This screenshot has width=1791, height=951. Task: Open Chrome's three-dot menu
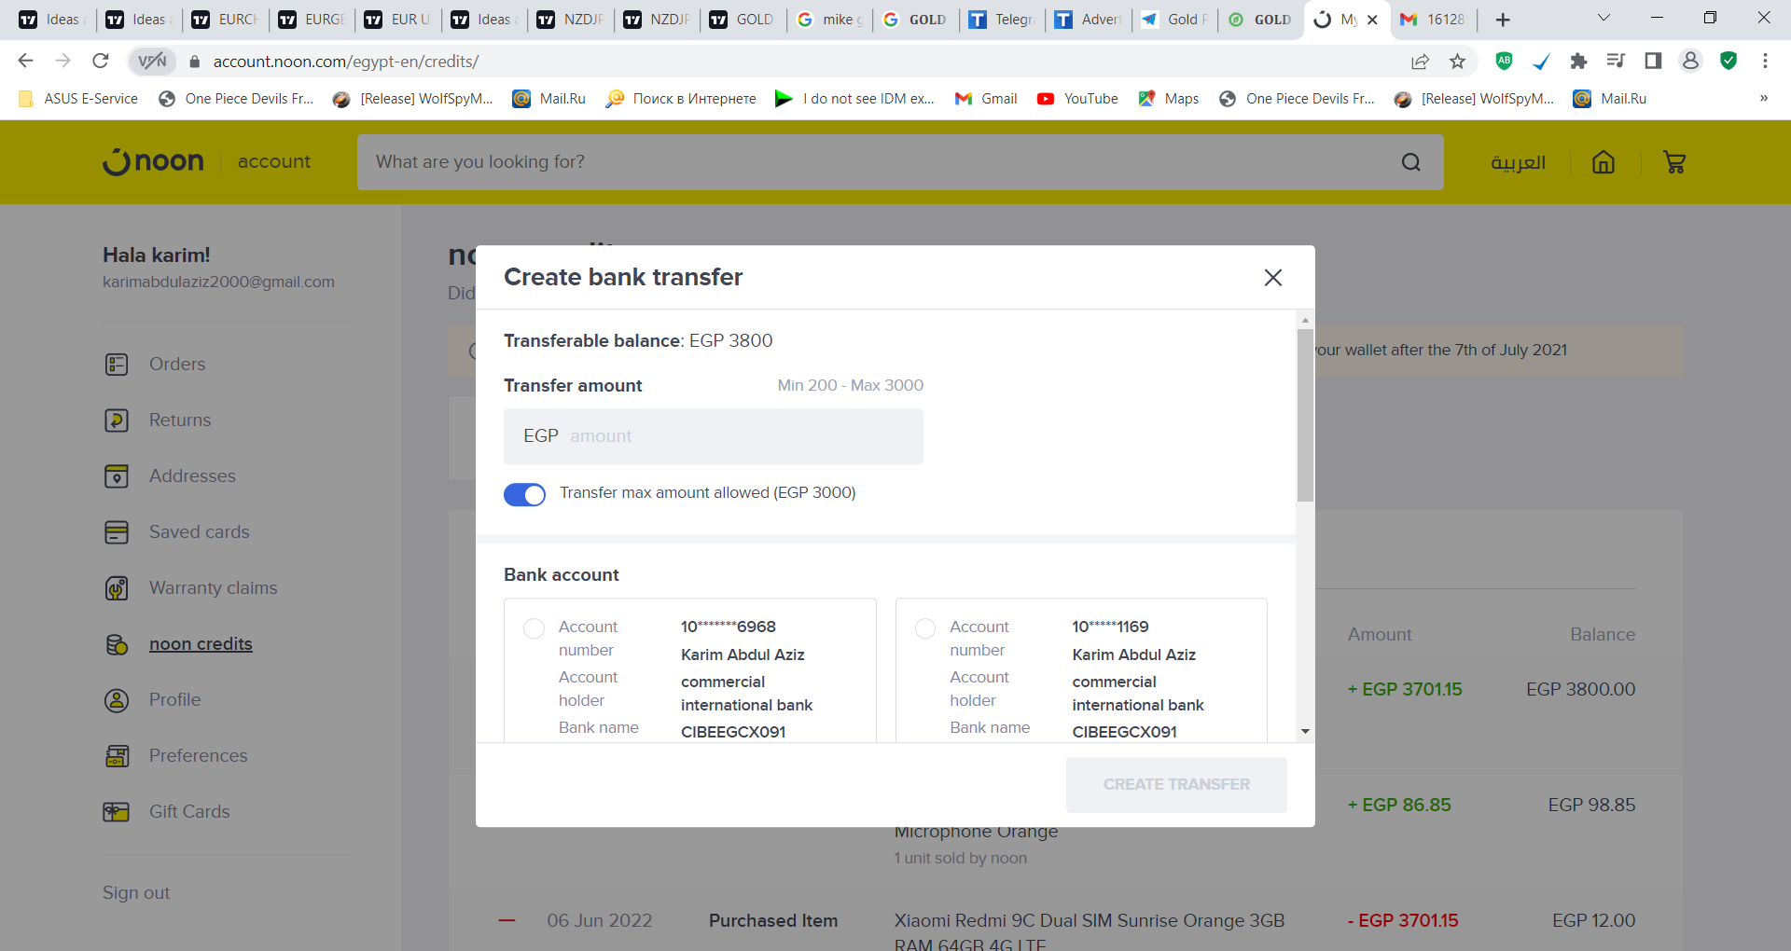coord(1765,62)
